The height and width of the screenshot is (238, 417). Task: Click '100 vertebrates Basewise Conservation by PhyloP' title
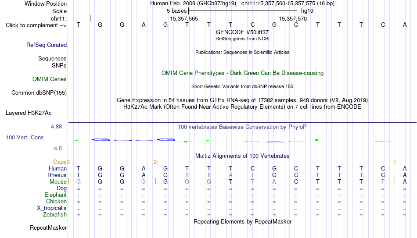point(242,127)
